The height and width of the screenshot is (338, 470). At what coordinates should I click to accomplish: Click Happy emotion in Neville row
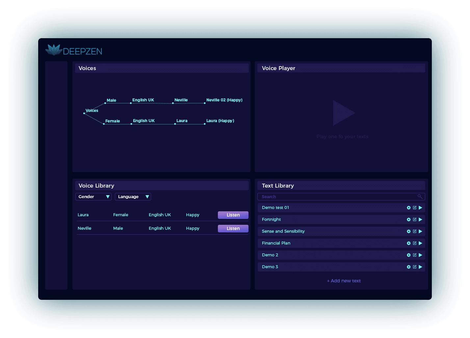click(x=193, y=228)
